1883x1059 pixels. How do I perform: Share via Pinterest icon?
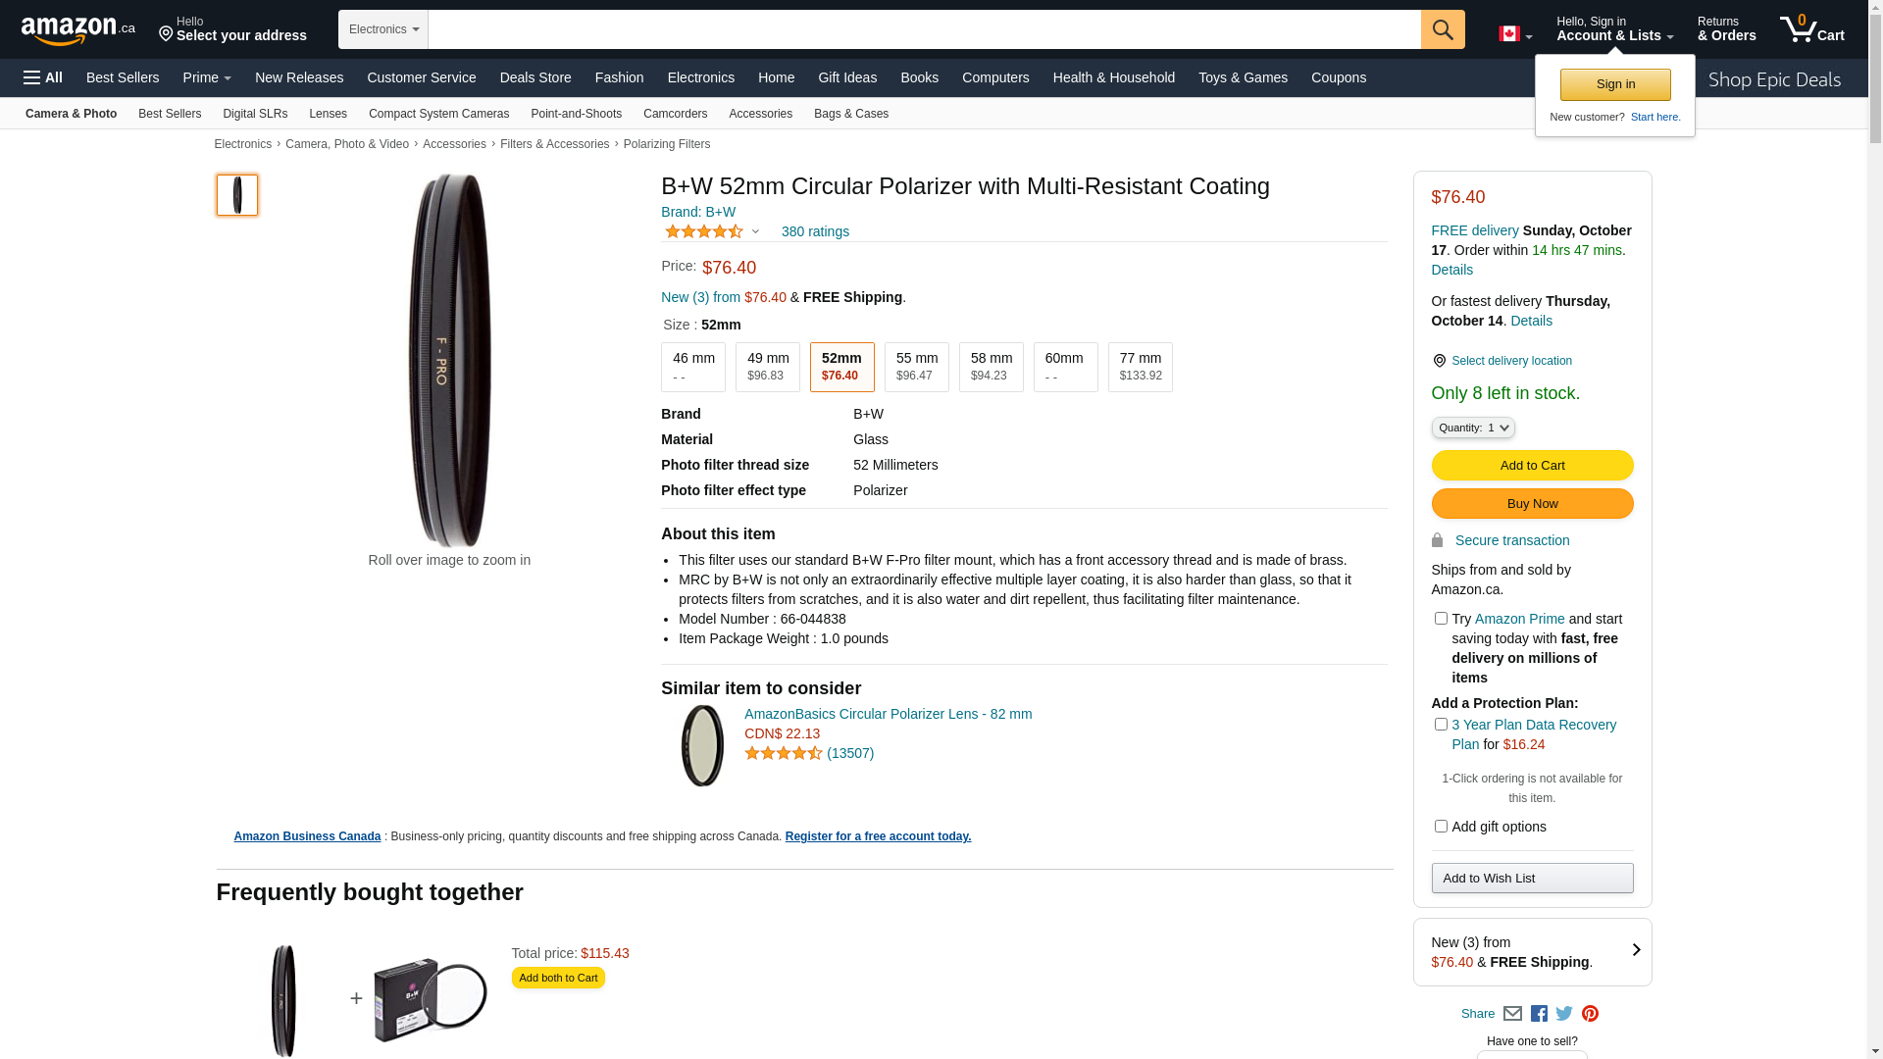[x=1590, y=1014]
